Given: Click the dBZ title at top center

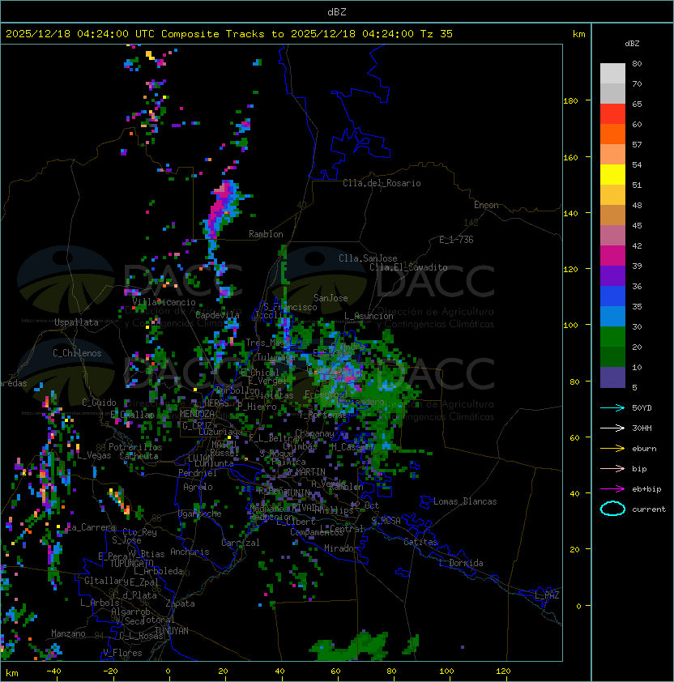Looking at the screenshot, I should pyautogui.click(x=337, y=11).
